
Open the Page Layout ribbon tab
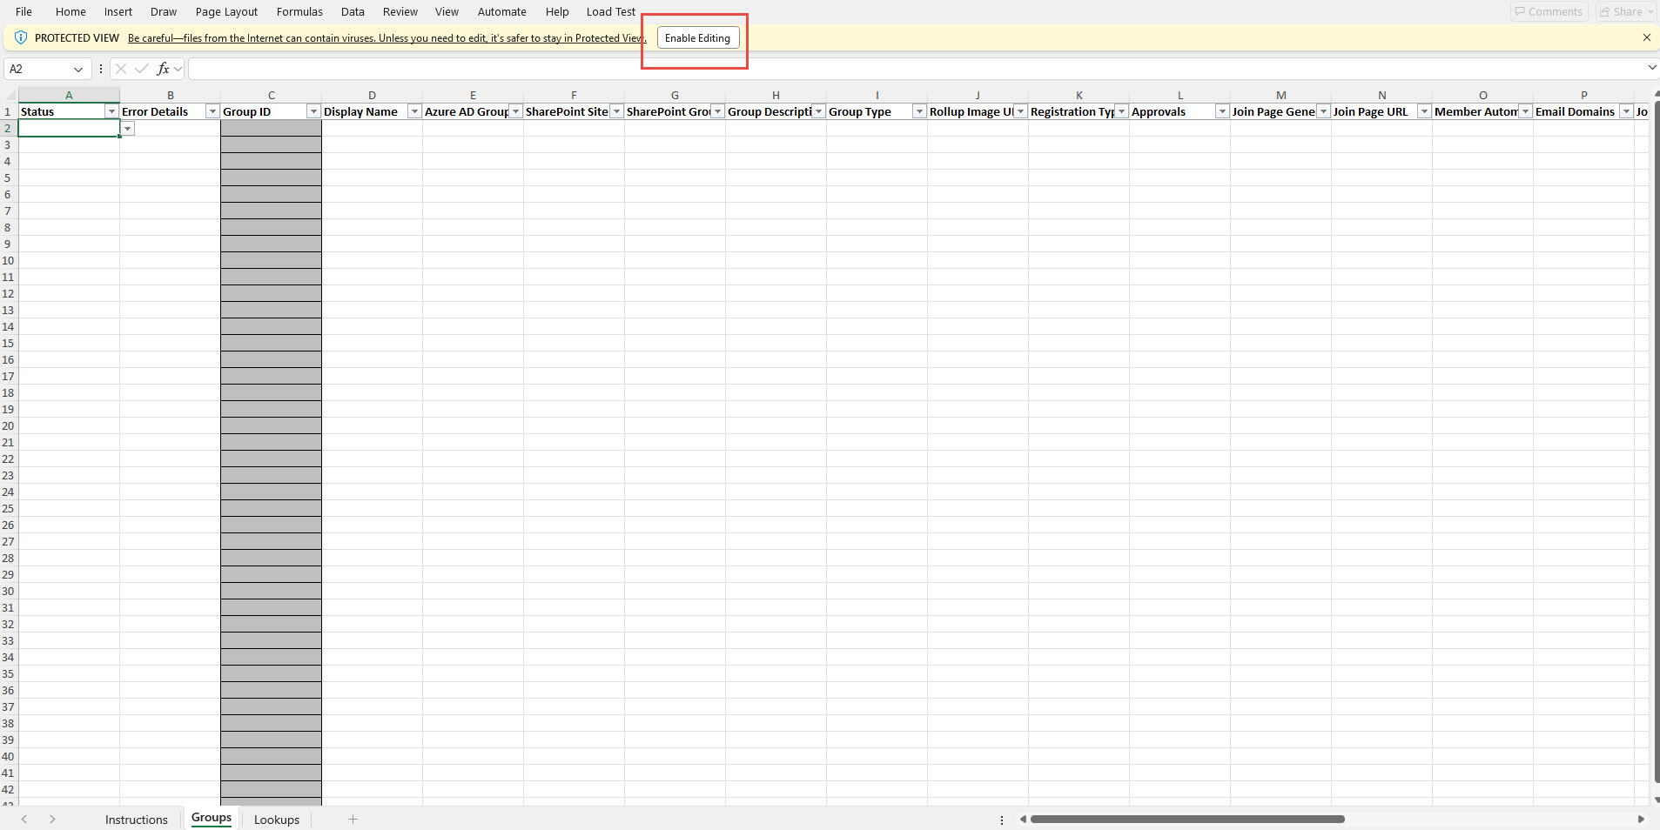click(x=226, y=11)
